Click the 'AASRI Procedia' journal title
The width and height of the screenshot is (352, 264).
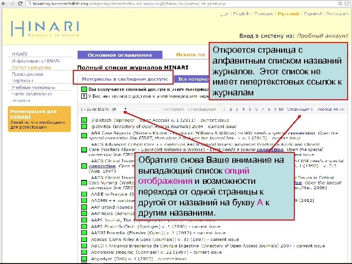click(108, 233)
